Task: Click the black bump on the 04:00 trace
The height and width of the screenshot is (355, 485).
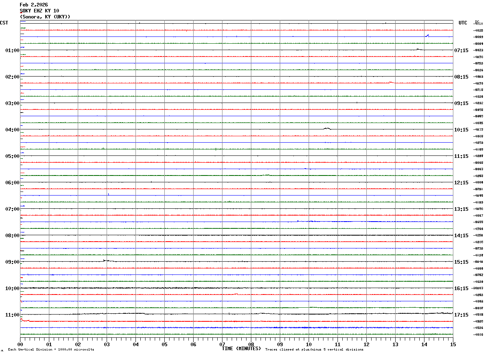Action: point(327,129)
